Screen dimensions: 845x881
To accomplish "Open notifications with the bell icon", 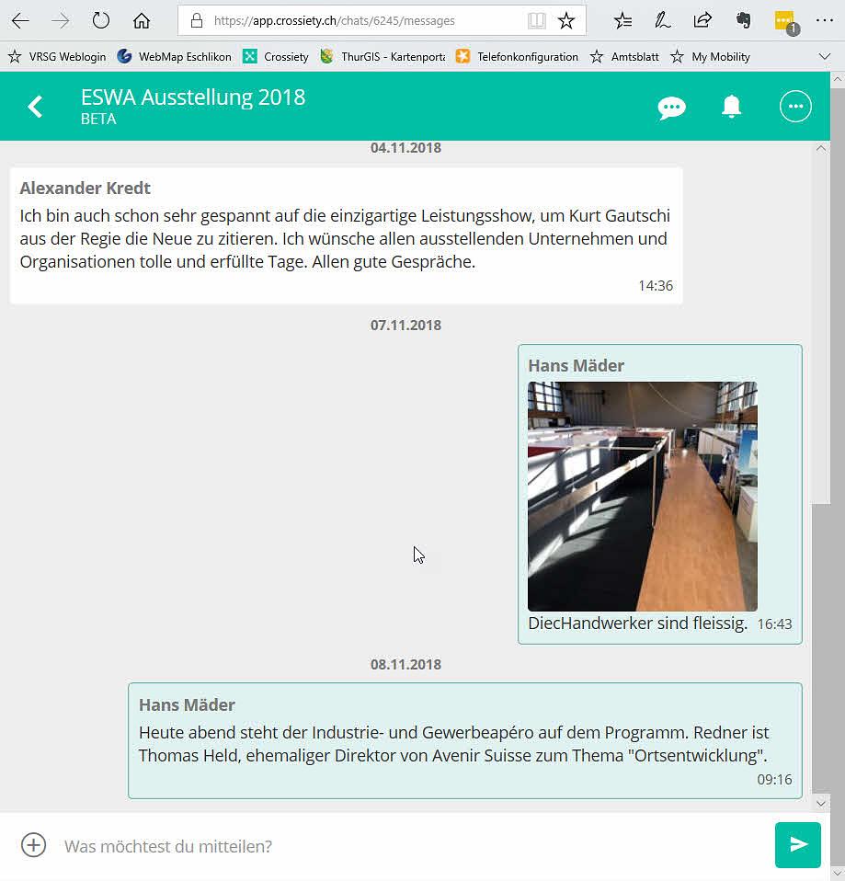I will pos(731,107).
